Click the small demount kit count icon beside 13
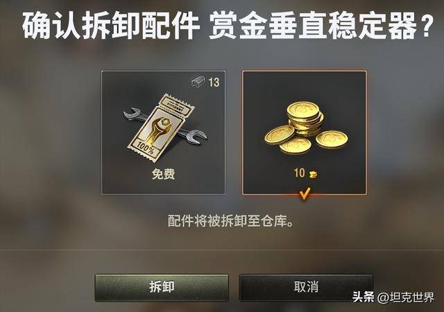Image resolution: width=444 pixels, height=312 pixels. [198, 83]
